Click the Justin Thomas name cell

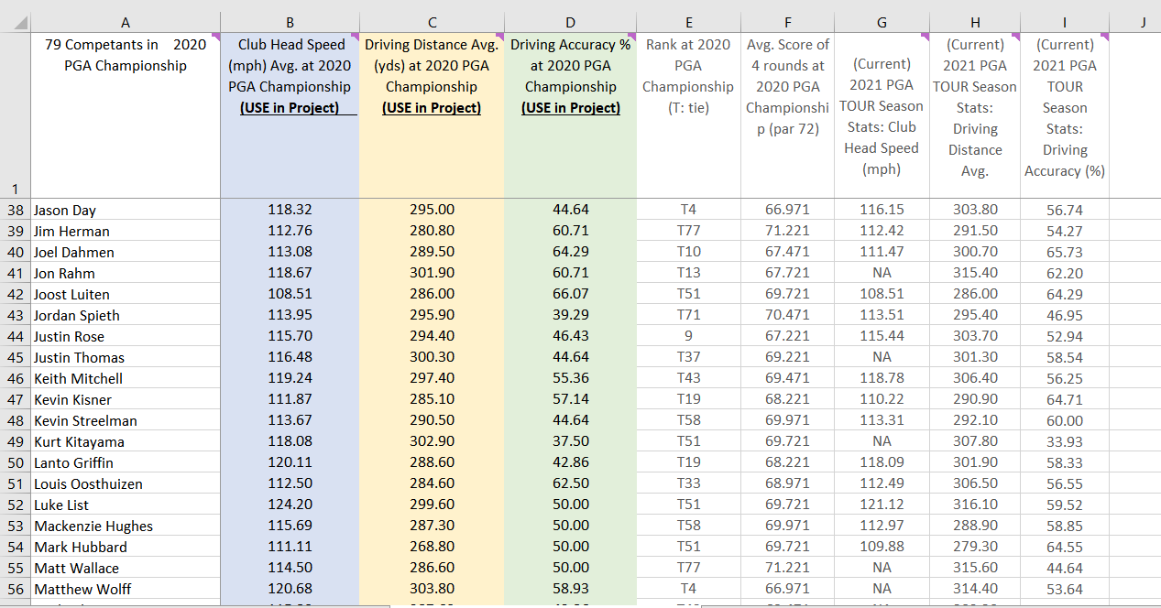tap(126, 357)
